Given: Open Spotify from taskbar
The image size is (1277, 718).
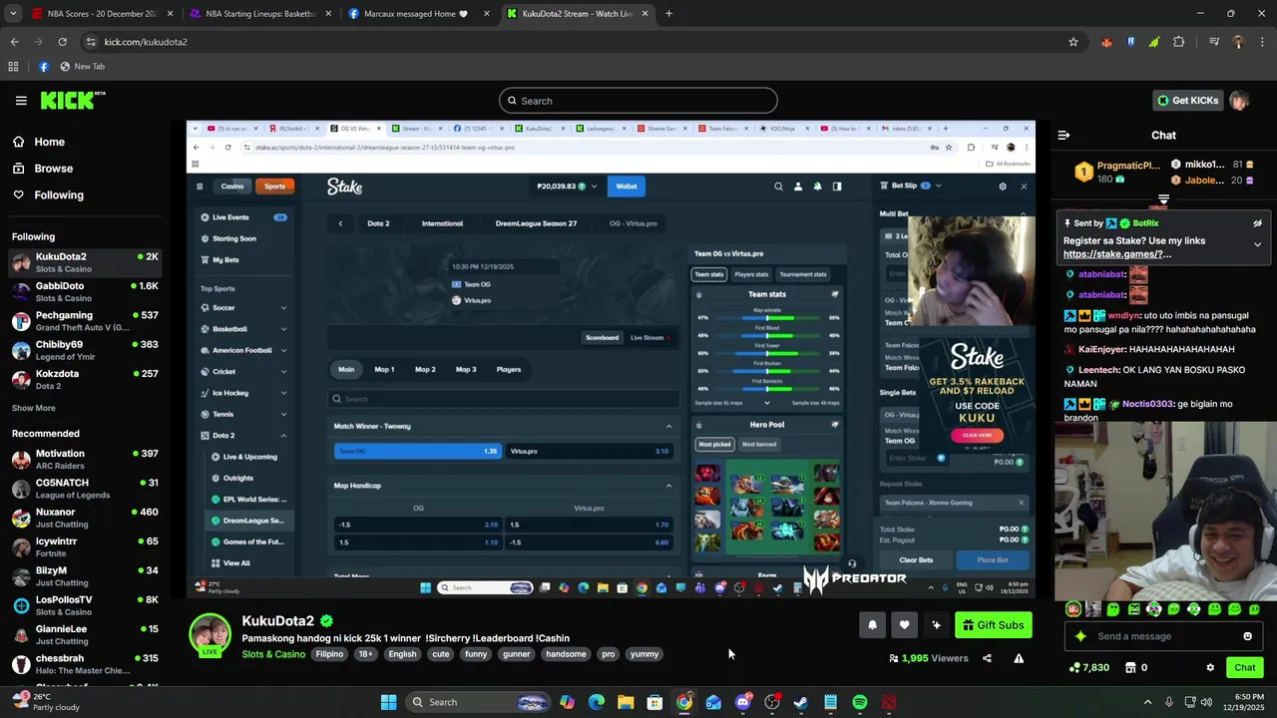Looking at the screenshot, I should 860,702.
